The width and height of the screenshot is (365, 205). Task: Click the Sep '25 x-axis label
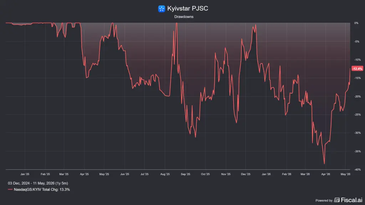click(185, 174)
